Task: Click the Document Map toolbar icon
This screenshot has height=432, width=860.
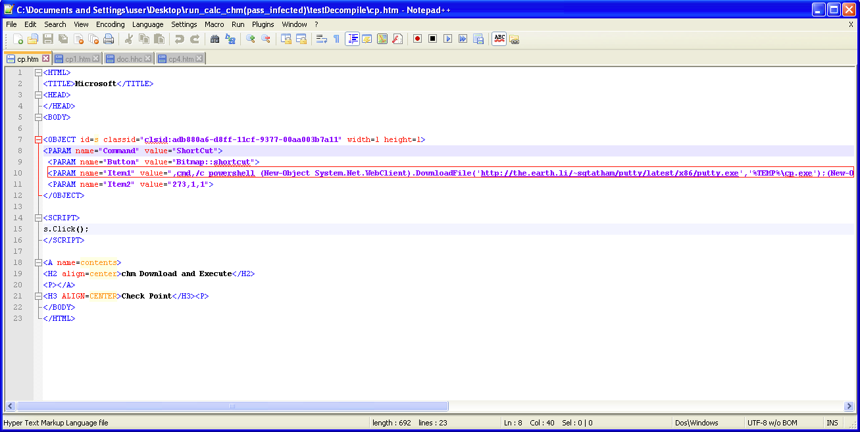Action: point(382,39)
